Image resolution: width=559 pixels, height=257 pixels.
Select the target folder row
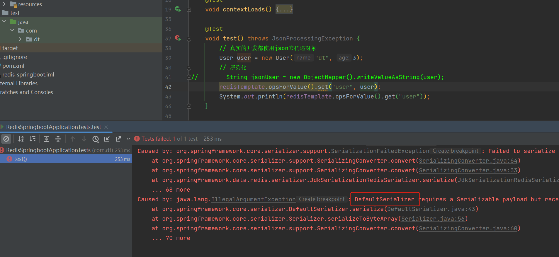[x=81, y=48]
